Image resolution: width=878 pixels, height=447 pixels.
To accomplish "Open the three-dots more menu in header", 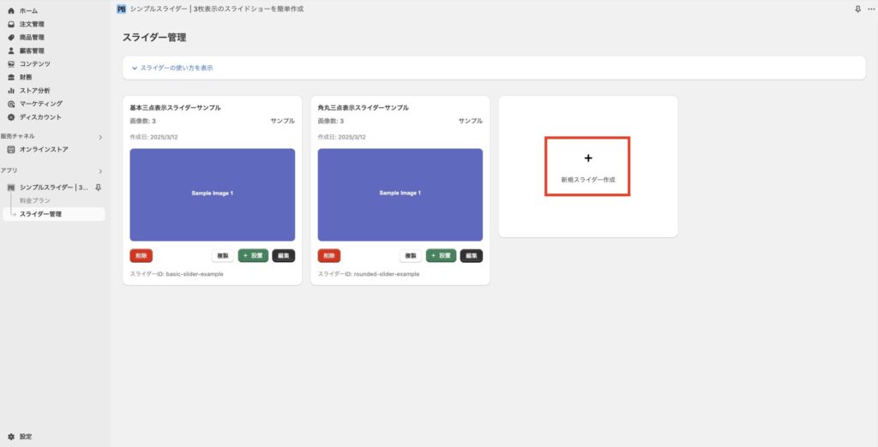I will tap(871, 9).
